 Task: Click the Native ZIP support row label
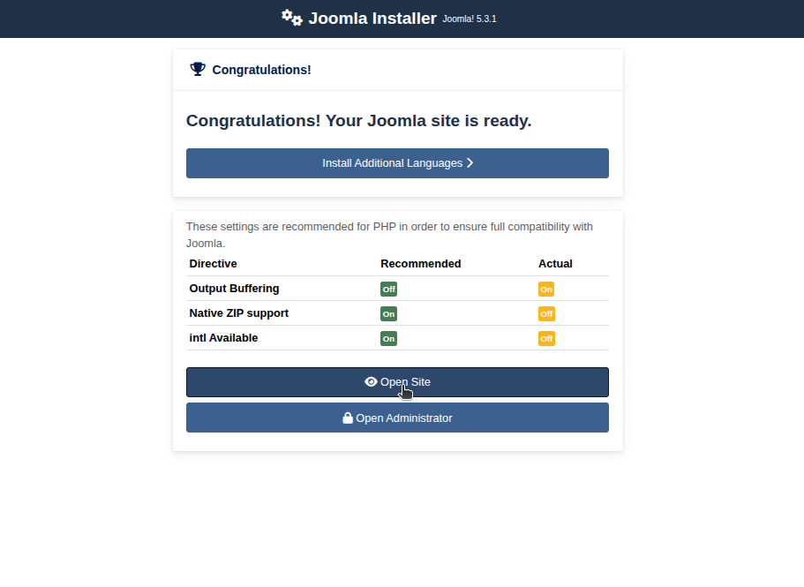coord(239,313)
